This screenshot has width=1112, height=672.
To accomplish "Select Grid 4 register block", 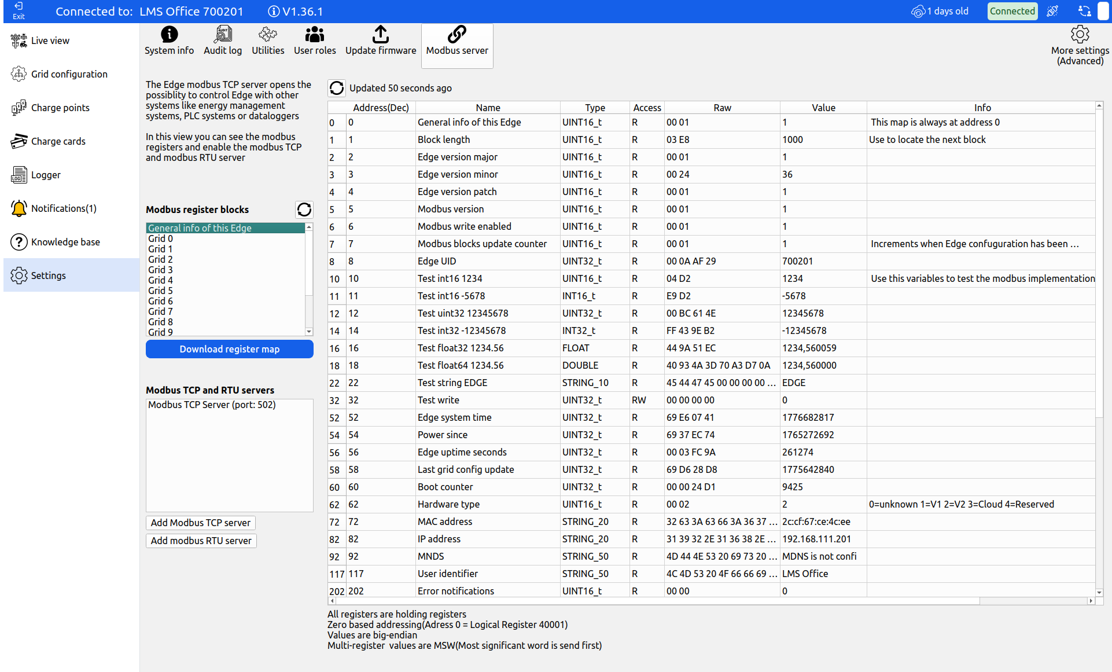I will (226, 280).
